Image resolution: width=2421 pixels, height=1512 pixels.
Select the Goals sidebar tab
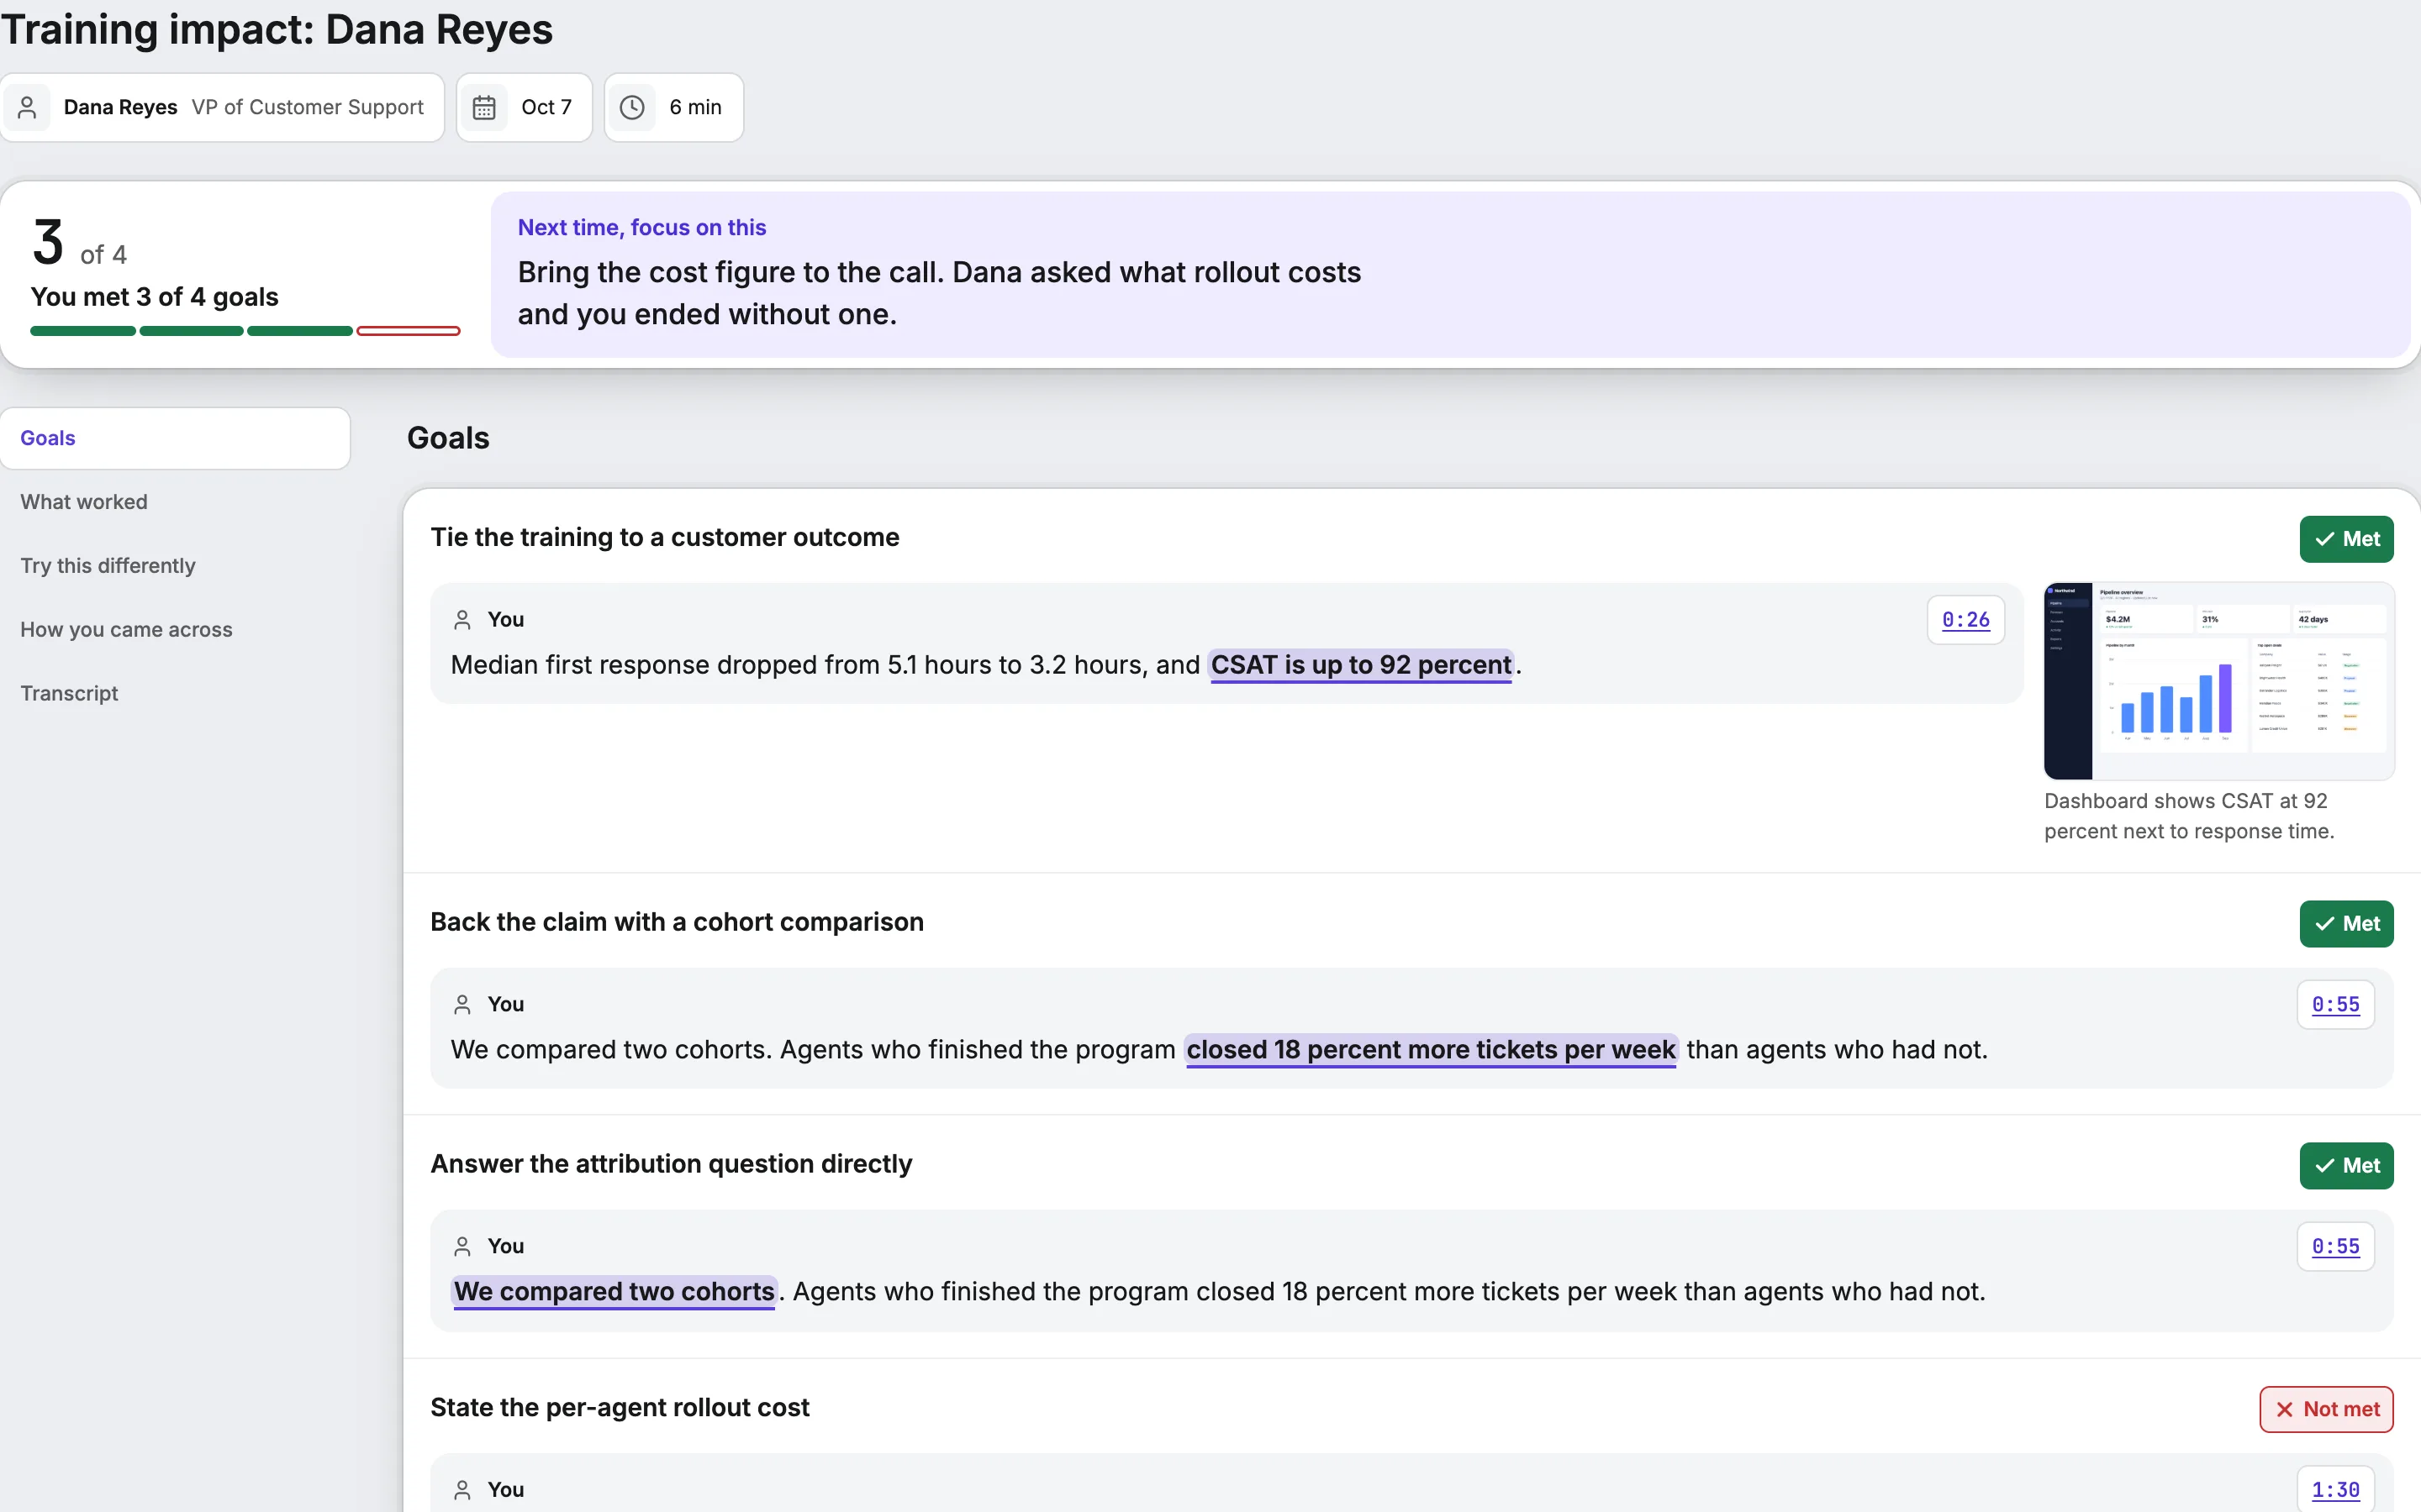pyautogui.click(x=175, y=438)
